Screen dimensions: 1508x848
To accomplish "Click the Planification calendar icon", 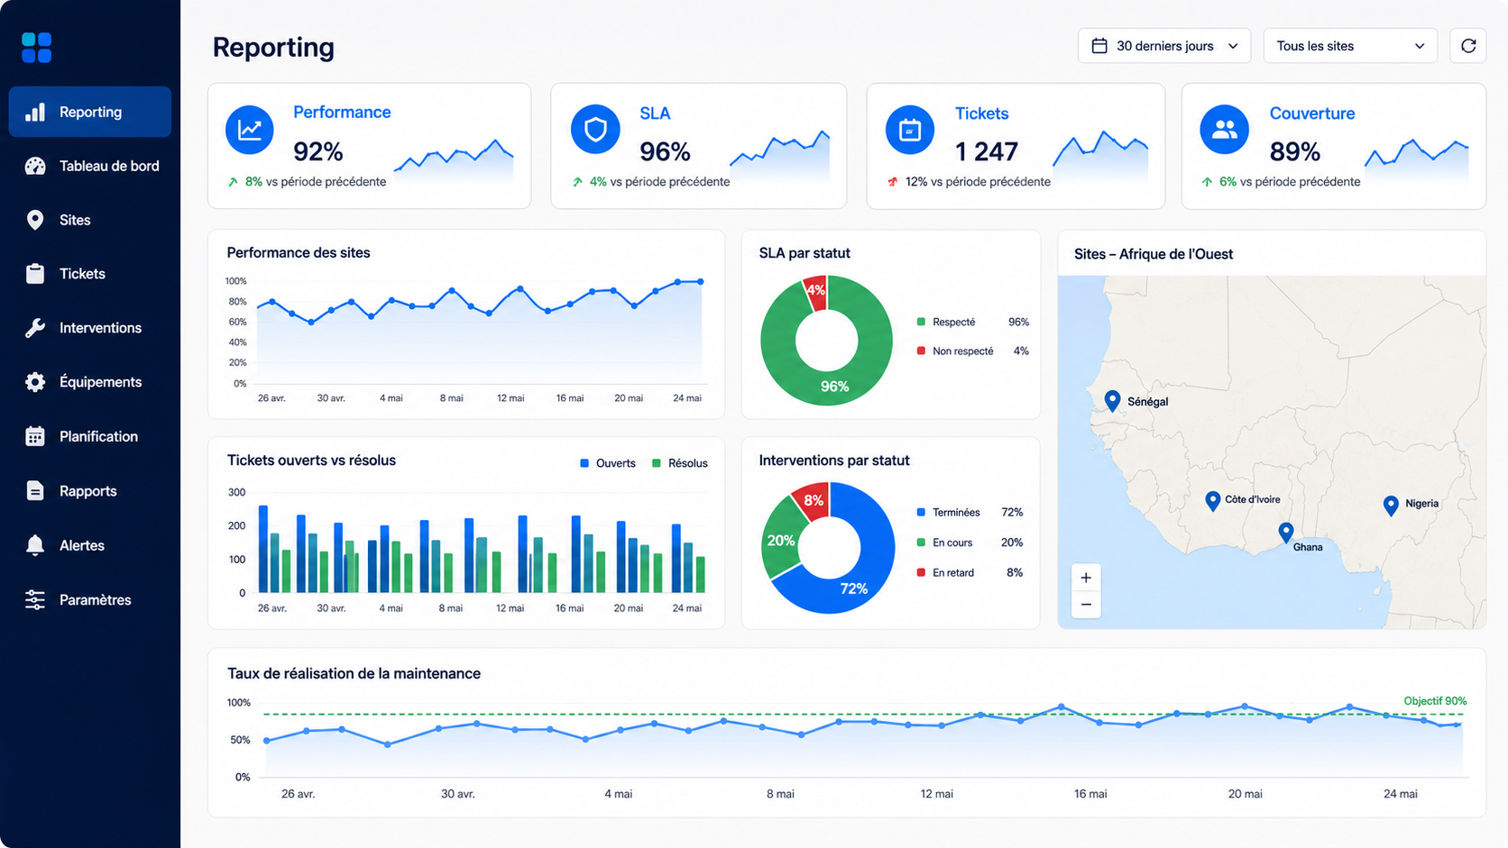I will pyautogui.click(x=35, y=436).
